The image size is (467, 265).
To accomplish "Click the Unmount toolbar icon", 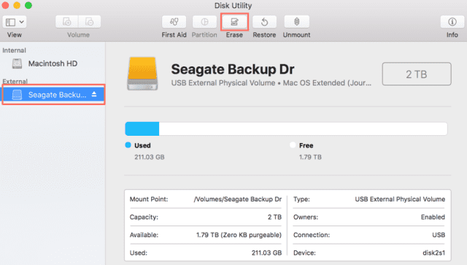I will point(297,22).
